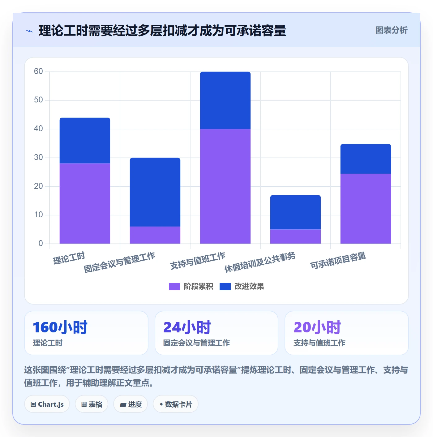
Task: Click the purple segment of 理论工时 bar
Action: point(85,203)
